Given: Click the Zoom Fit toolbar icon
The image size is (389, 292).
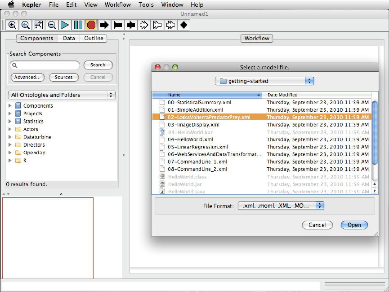Looking at the screenshot, I should coord(39,25).
